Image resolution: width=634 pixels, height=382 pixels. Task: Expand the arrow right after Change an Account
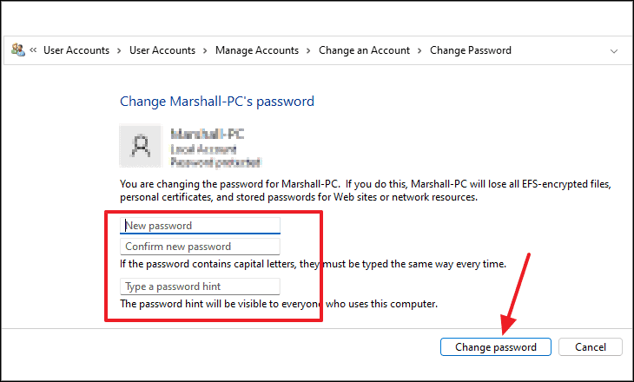419,50
